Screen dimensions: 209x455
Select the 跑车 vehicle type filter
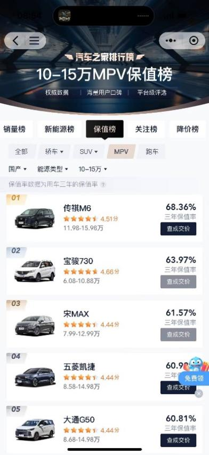coord(151,151)
